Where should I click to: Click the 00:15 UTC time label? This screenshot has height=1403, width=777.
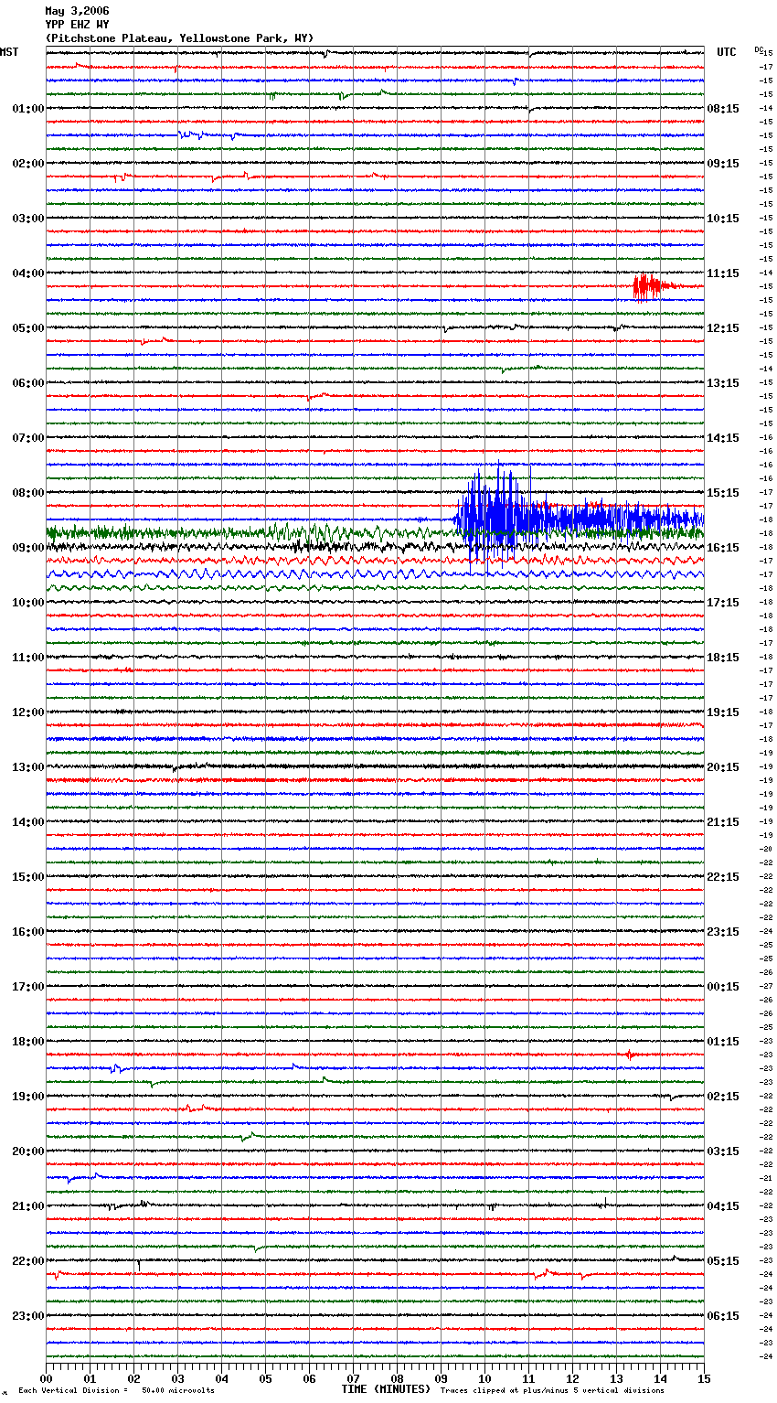click(x=723, y=987)
